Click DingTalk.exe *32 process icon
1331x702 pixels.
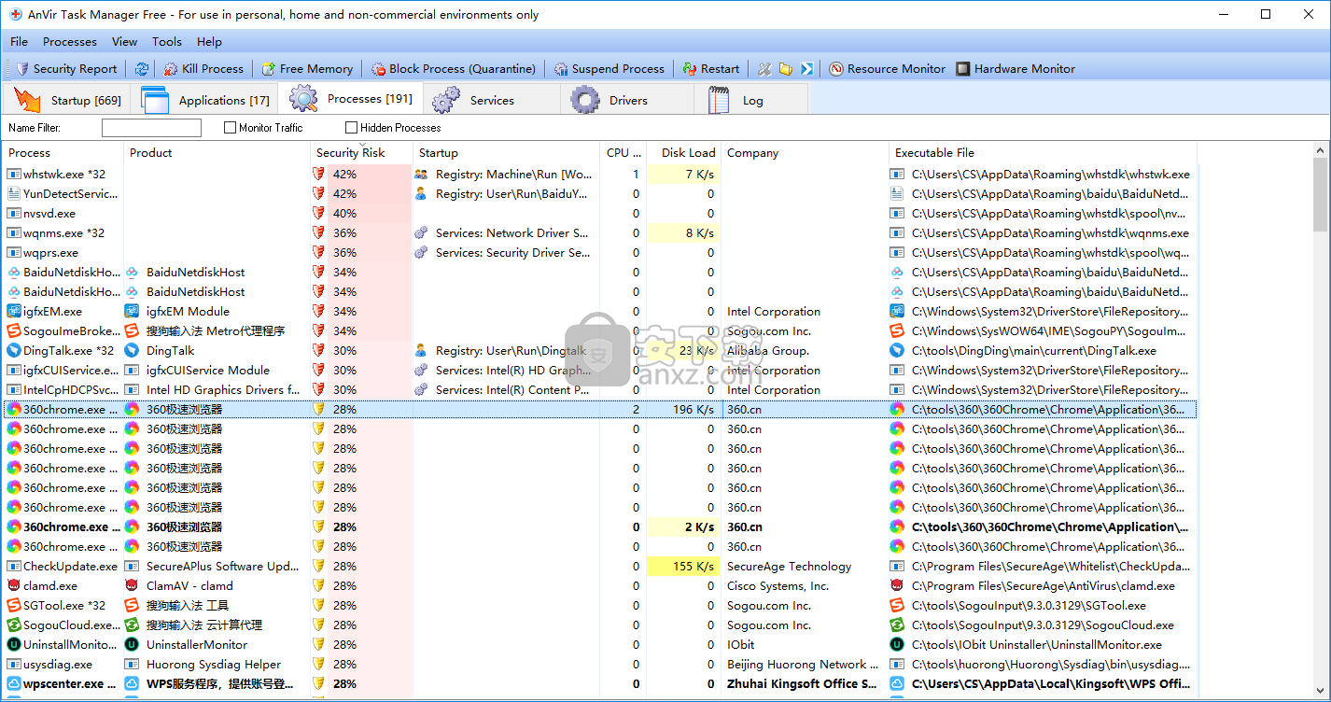(14, 350)
